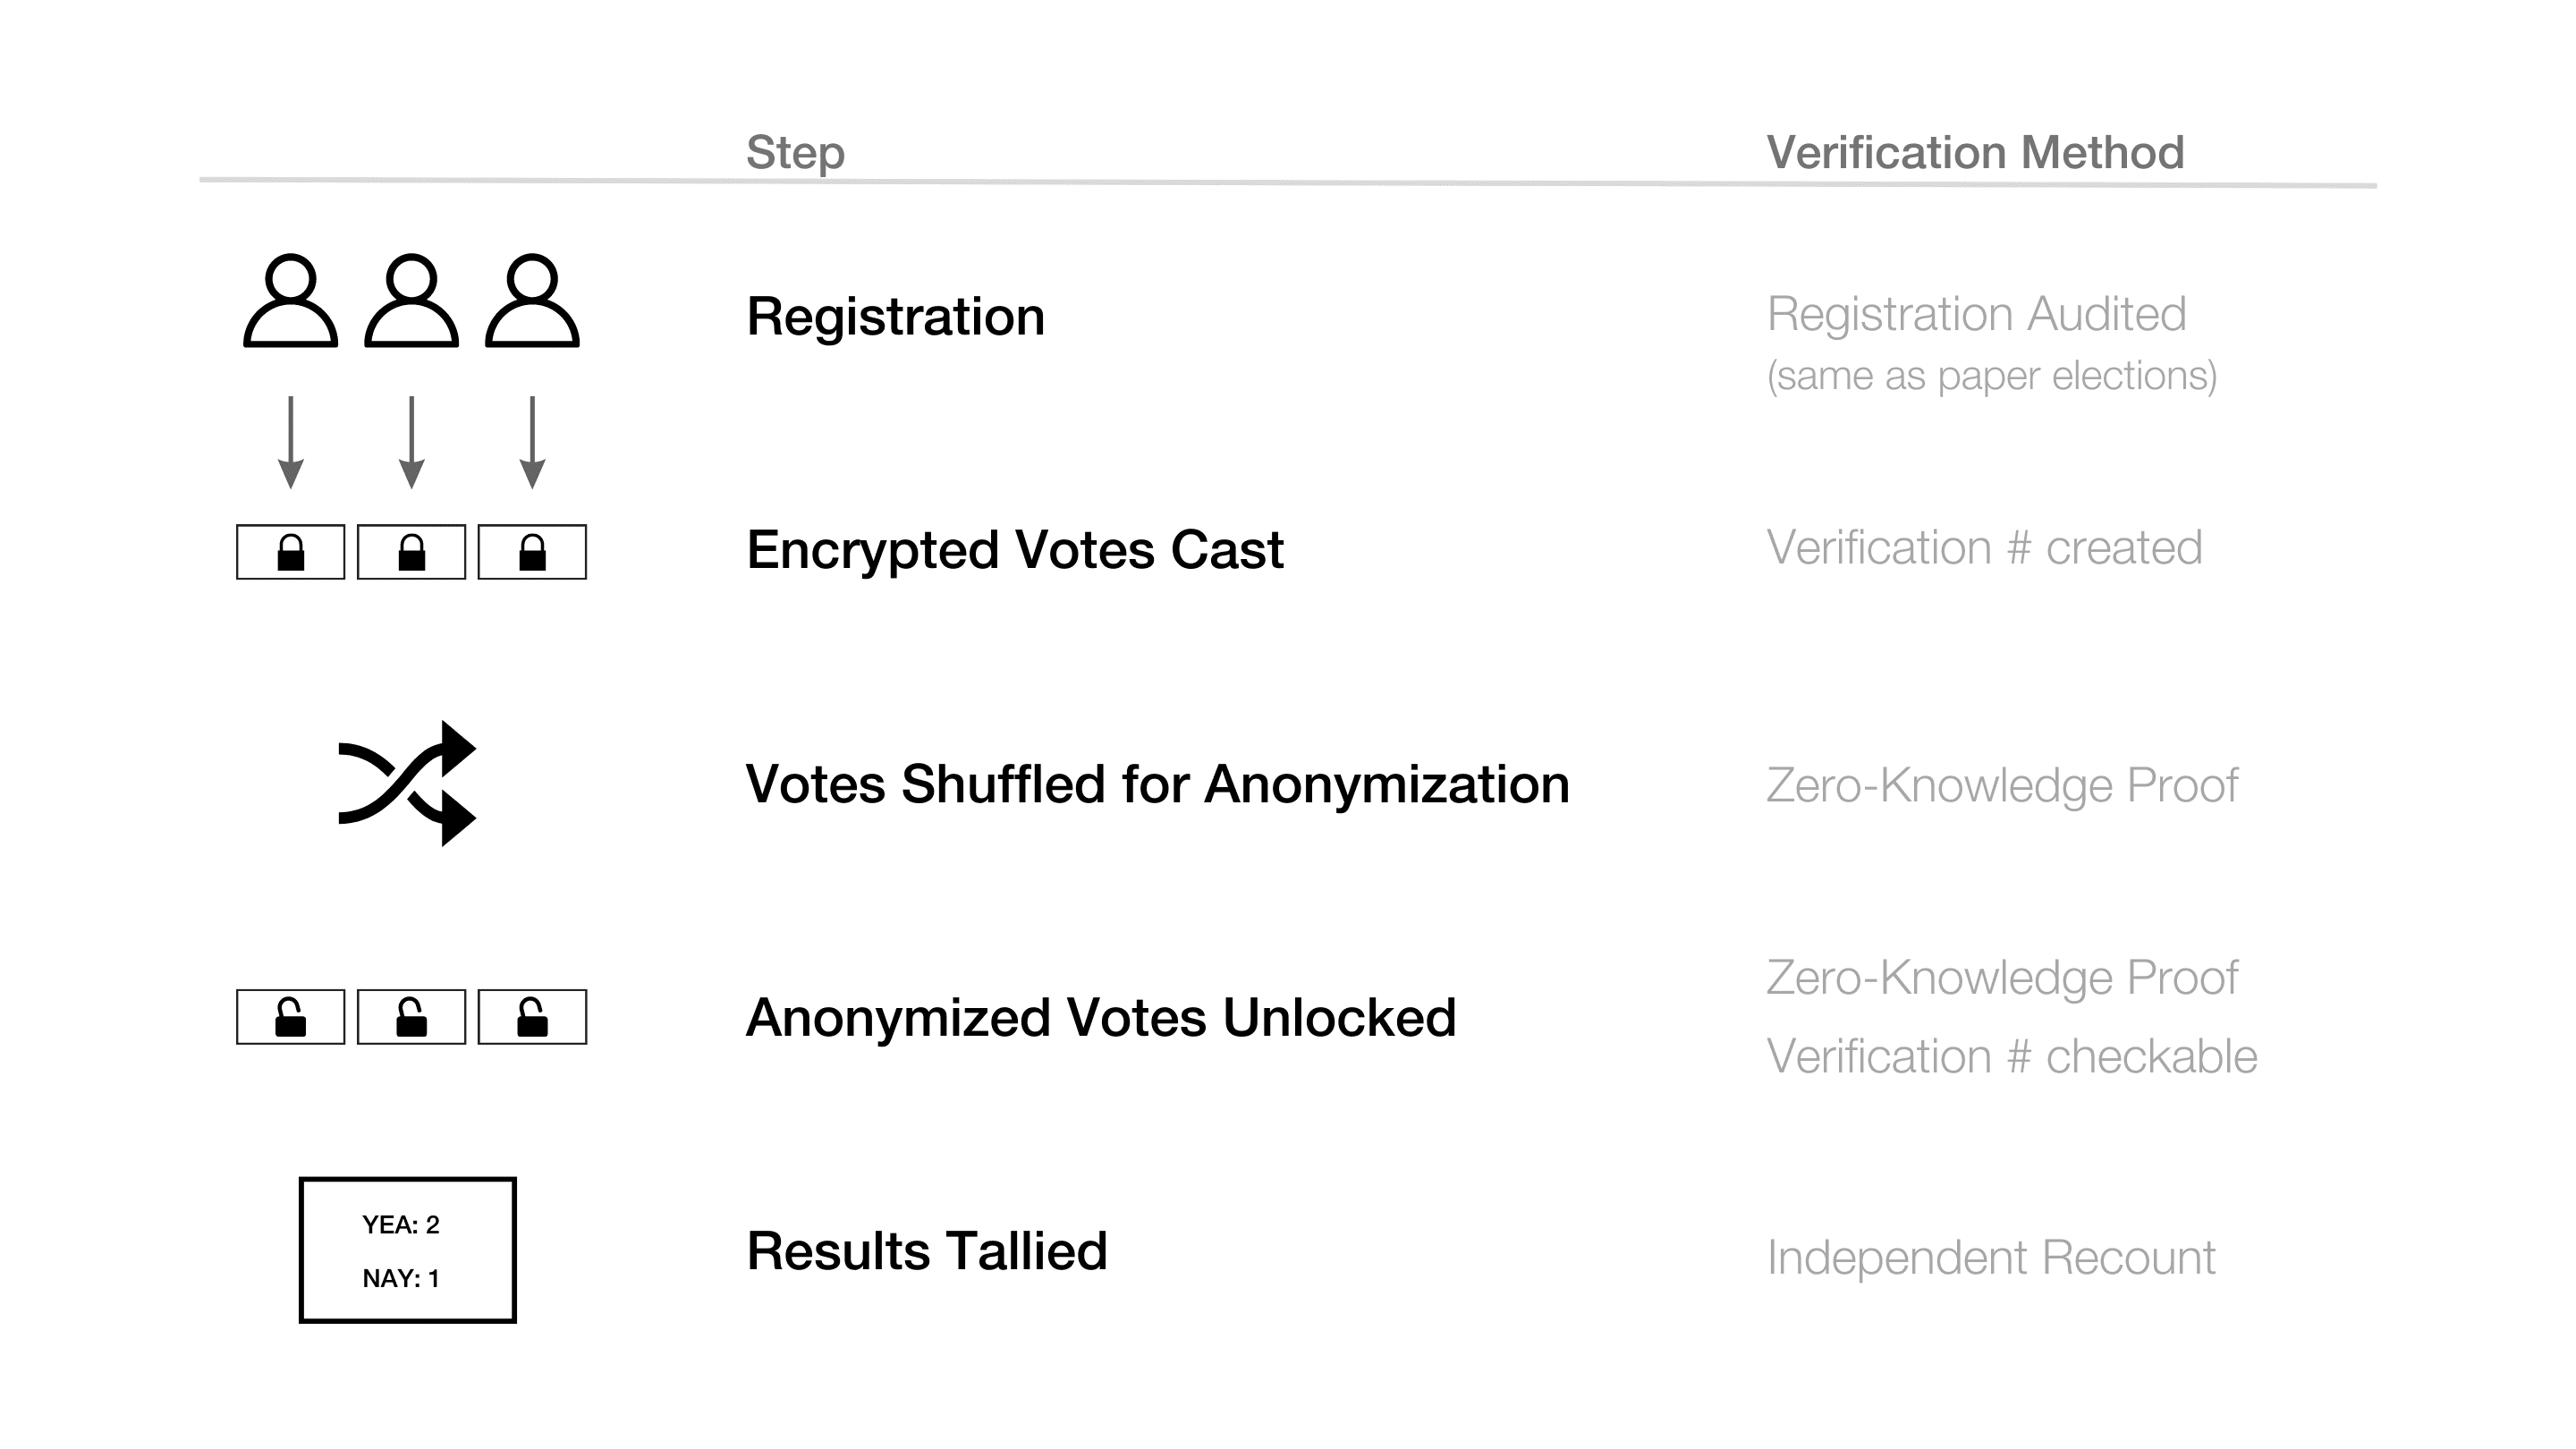Click the YEA/NAY results tally box
2576x1449 pixels.
(407, 1250)
